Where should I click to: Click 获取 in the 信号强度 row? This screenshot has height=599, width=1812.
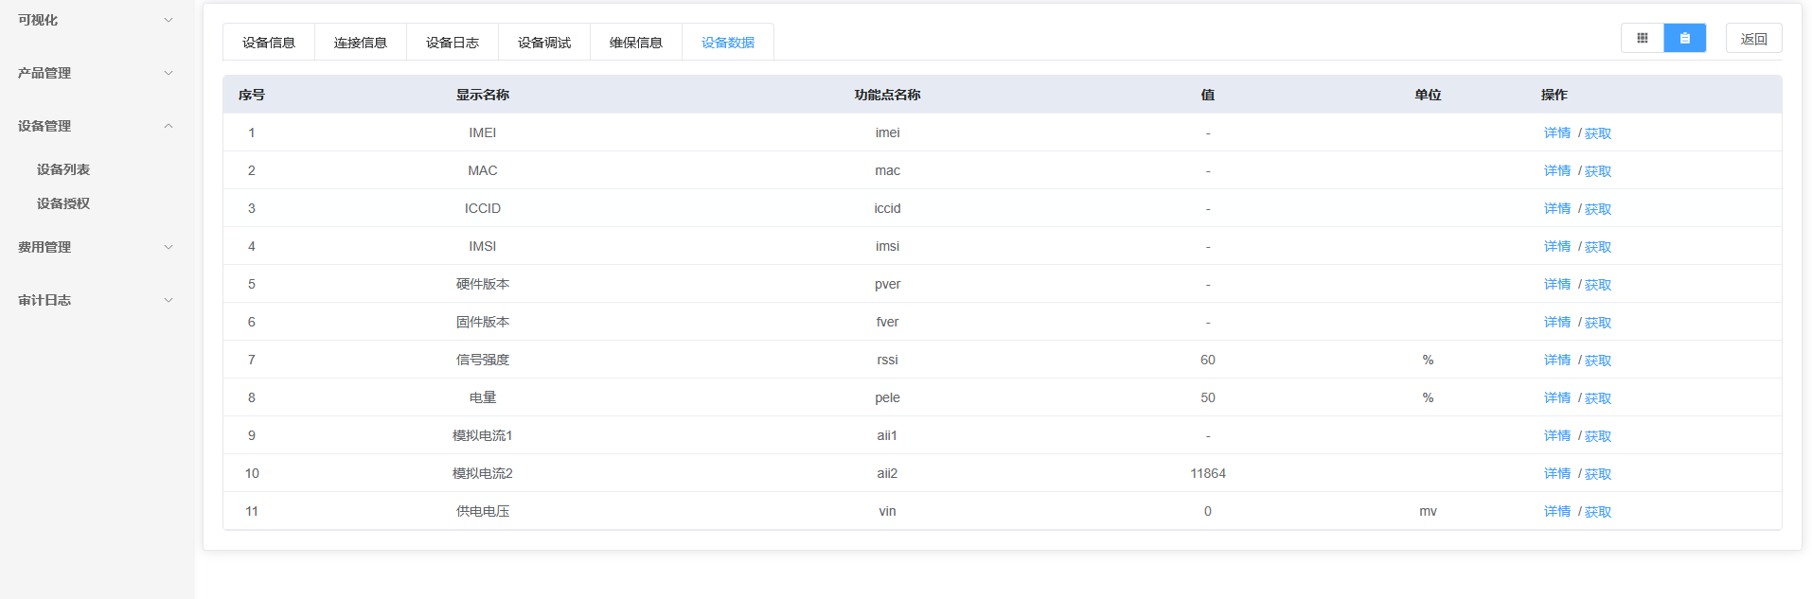point(1598,361)
